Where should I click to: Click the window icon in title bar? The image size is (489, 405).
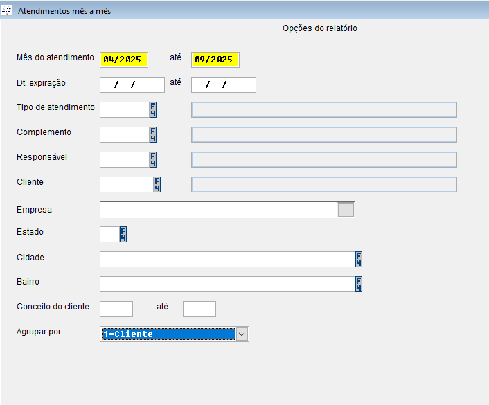click(x=8, y=11)
